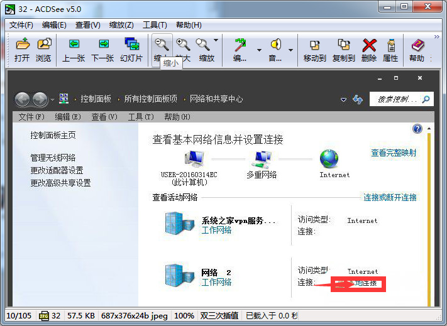Open the ACDSee 缩放(Z) menu

pyautogui.click(x=121, y=25)
